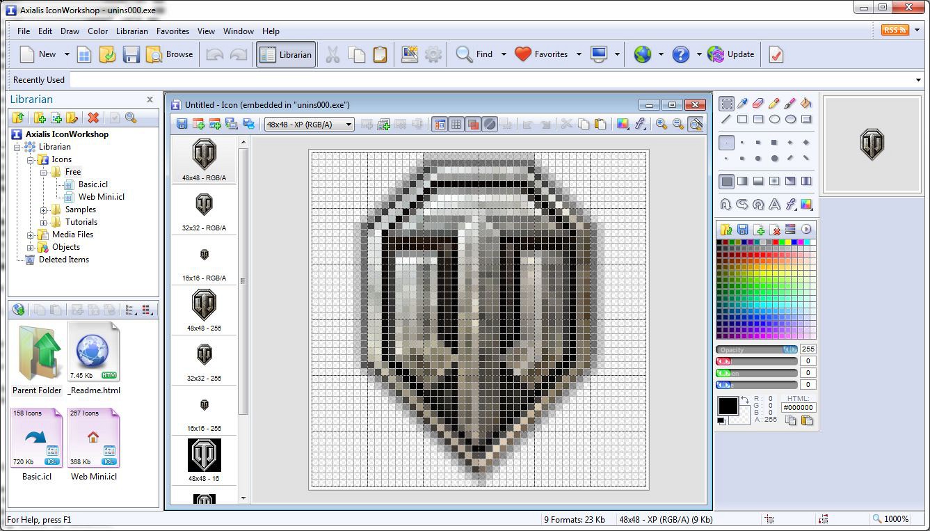This screenshot has height=531, width=930.
Task: Expand the Media Files node
Action: [30, 235]
